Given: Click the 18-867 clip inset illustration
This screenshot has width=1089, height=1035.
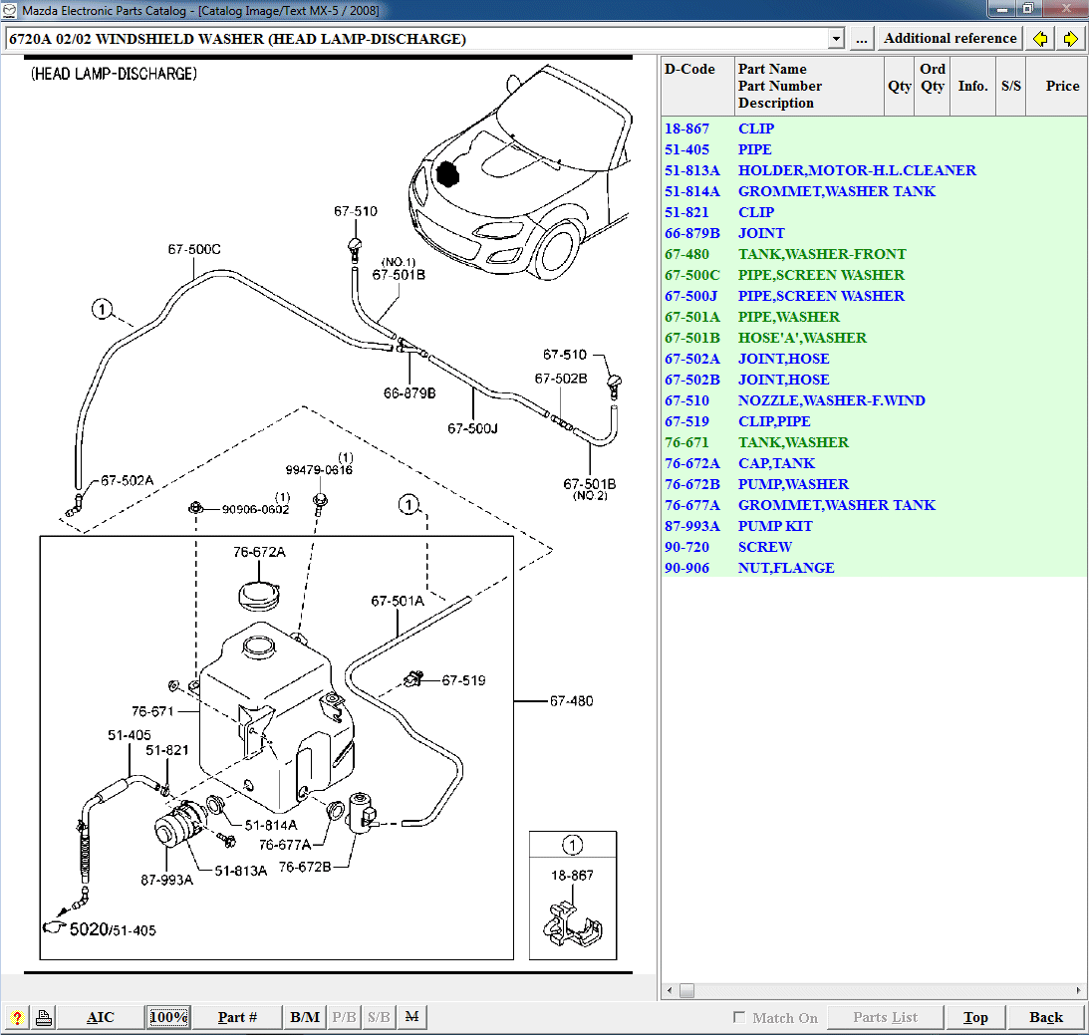Looking at the screenshot, I should tap(572, 924).
